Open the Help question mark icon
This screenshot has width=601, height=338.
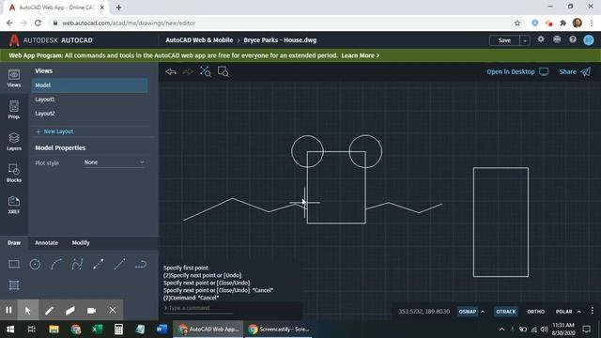(573, 39)
